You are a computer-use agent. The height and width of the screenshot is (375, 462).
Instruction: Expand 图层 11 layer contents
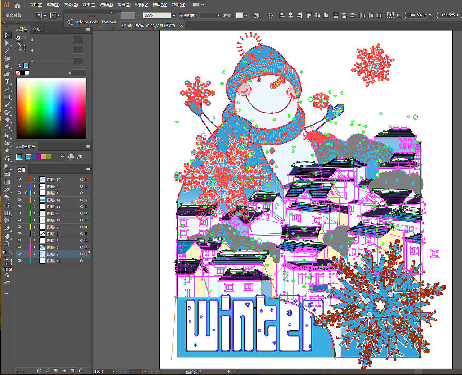point(35,207)
